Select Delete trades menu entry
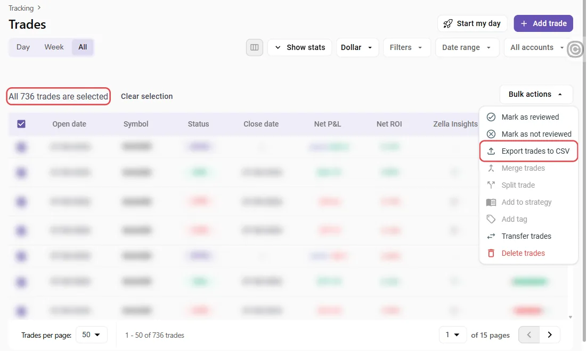587x351 pixels. 528,253
